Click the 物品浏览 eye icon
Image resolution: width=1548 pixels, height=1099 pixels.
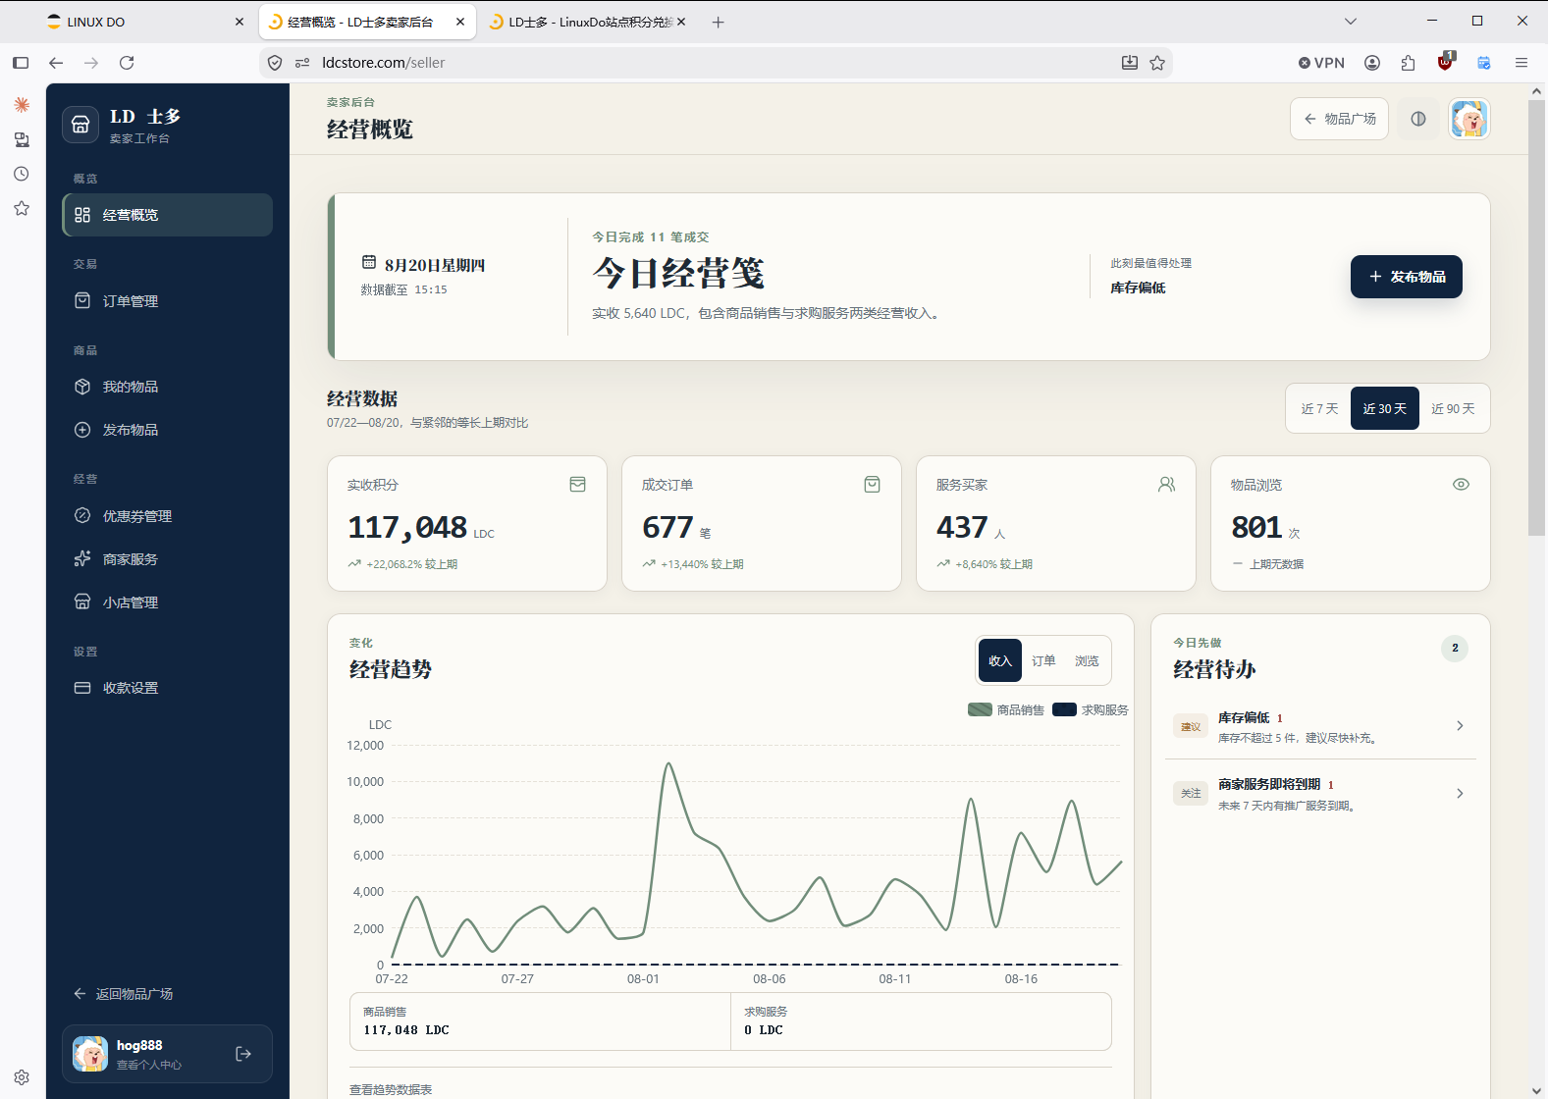click(1461, 485)
